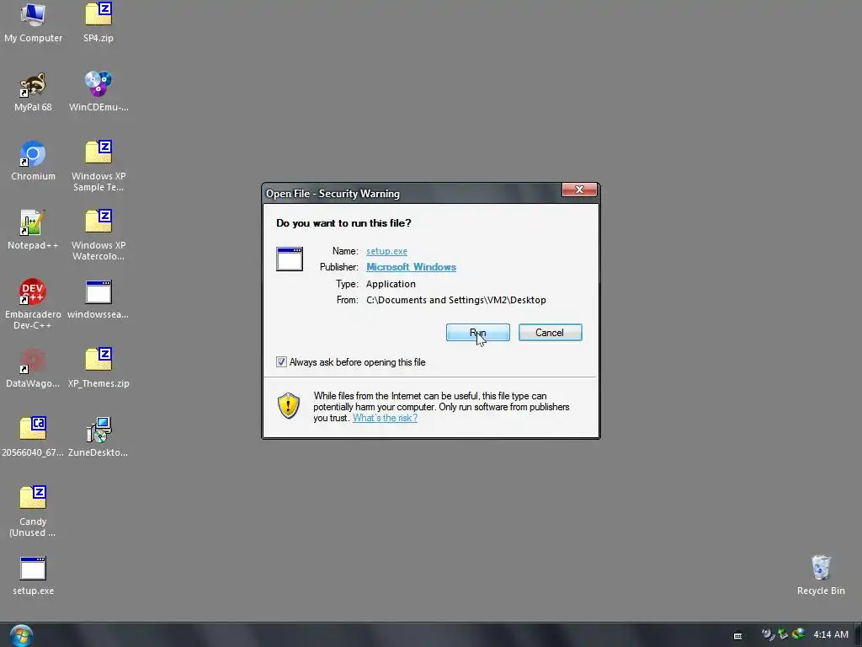Screen dimensions: 862x647
Task: Select the Notepad++ shortcut icon
Action: (33, 230)
